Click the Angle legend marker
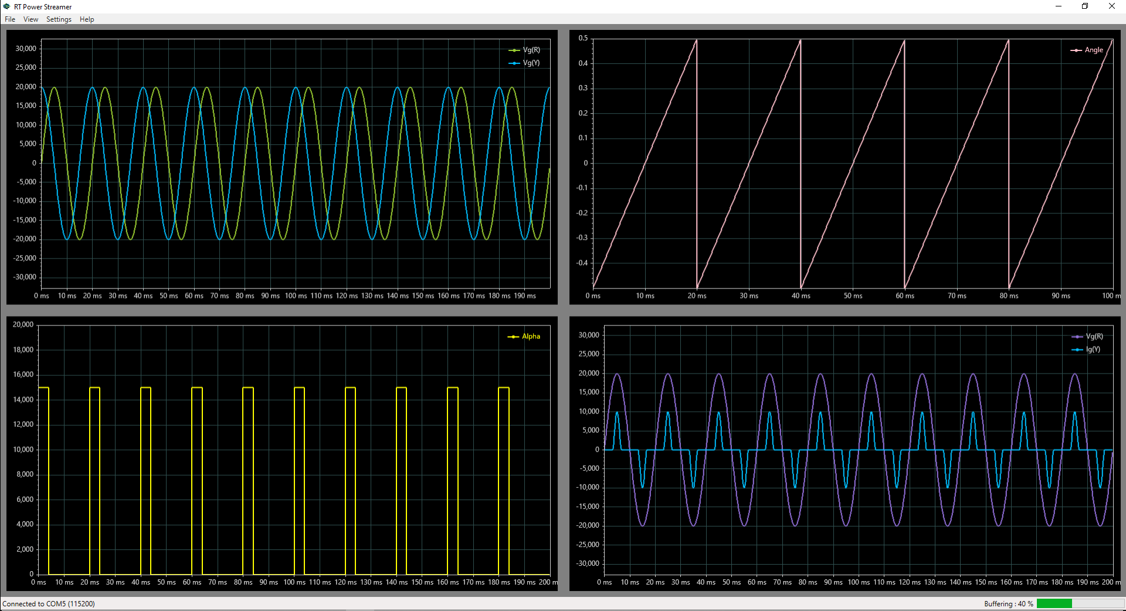1126x611 pixels. point(1076,50)
